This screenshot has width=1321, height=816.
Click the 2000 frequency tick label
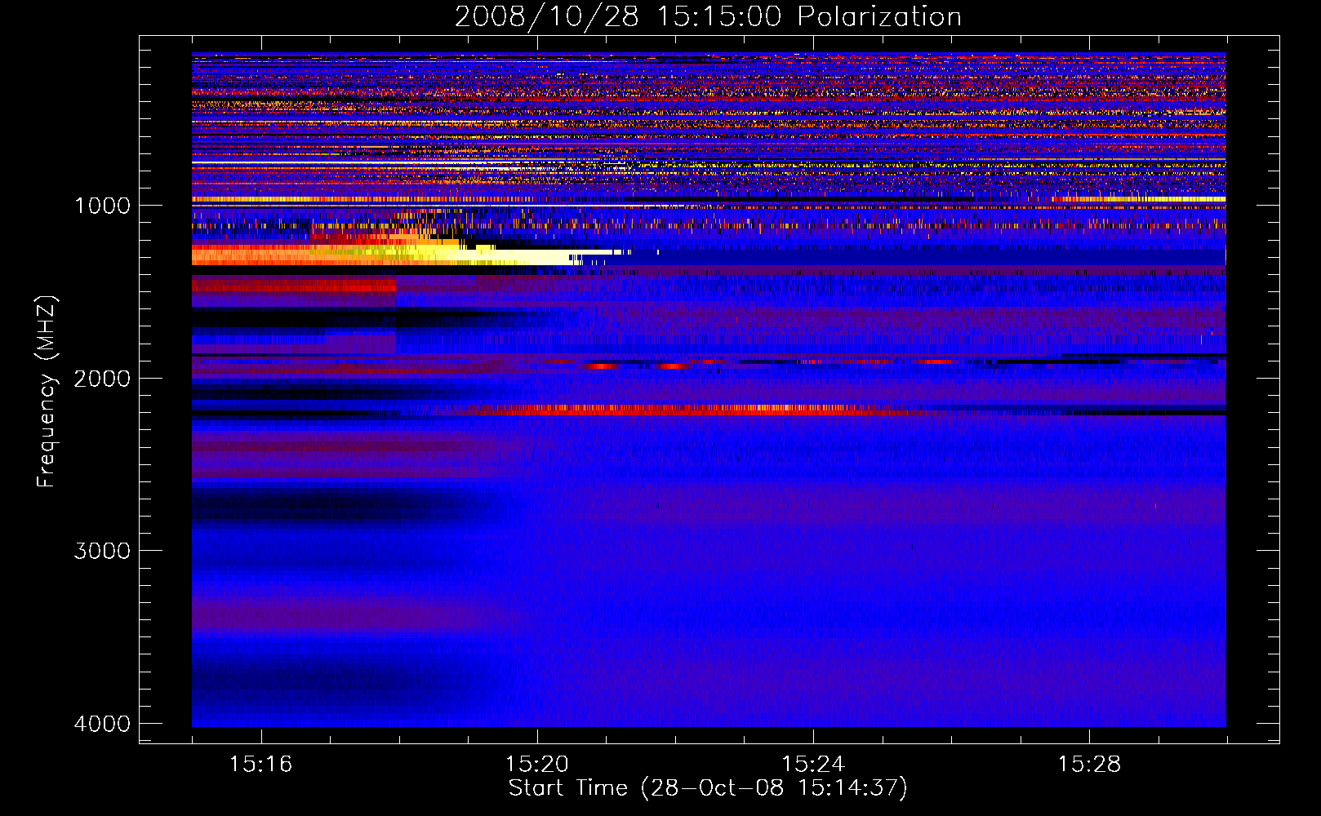pos(102,379)
